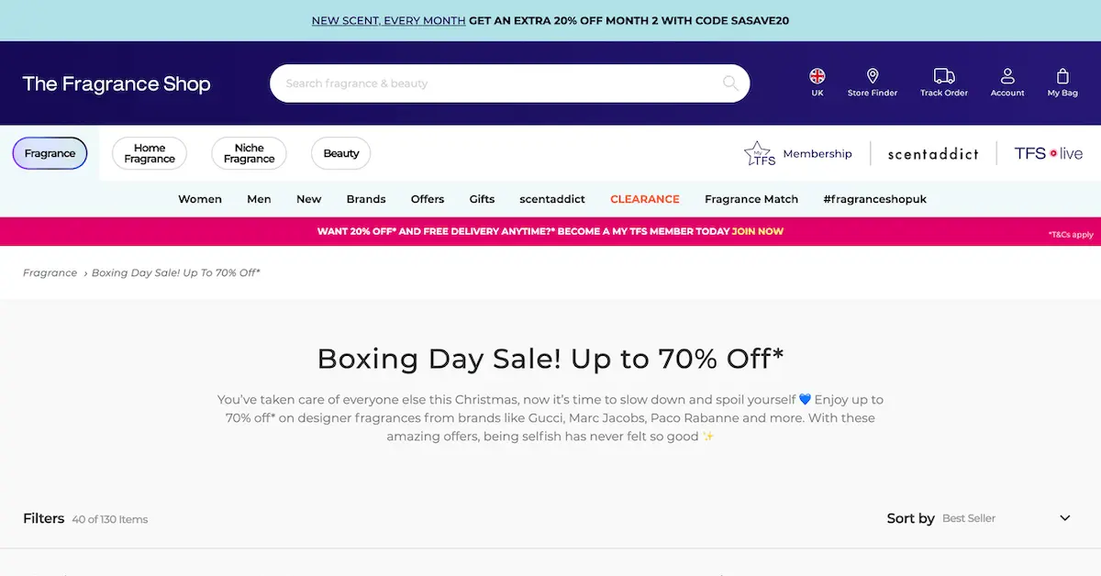Click the TFS live logo

tap(1046, 153)
